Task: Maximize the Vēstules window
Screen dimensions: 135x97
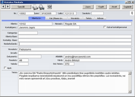Action: (x=129, y=2)
